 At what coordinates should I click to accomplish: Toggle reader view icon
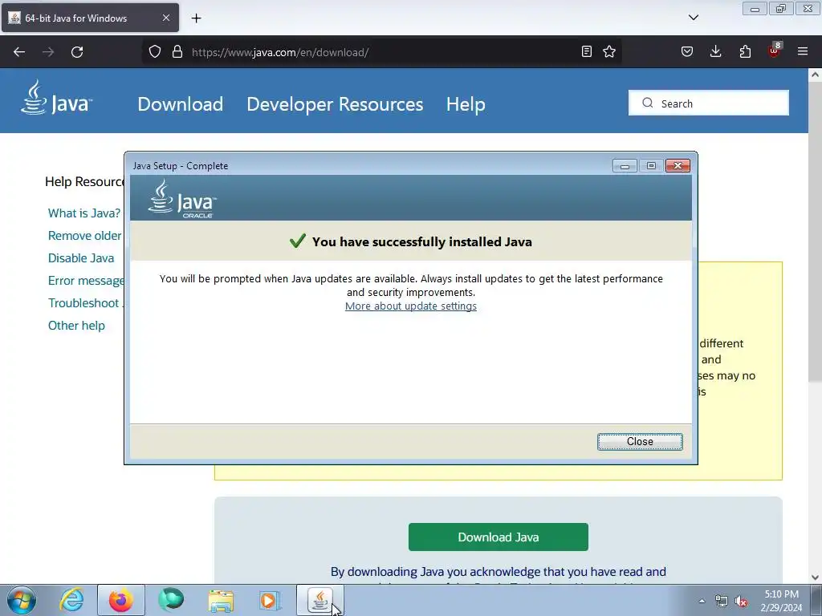point(587,52)
